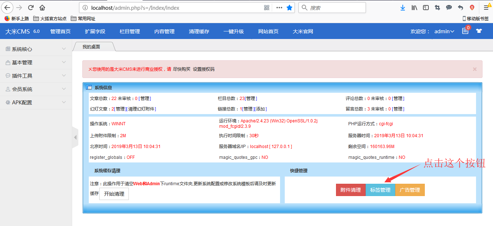Click 管理 link beside 文章总数

click(145, 99)
